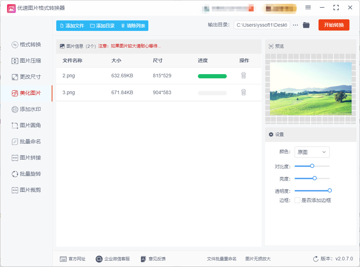This screenshot has width=360, height=267.
Task: Click the 亮度 brightness slider handle
Action: coord(315,178)
